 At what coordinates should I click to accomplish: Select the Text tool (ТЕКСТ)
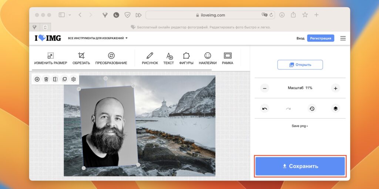pyautogui.click(x=169, y=59)
